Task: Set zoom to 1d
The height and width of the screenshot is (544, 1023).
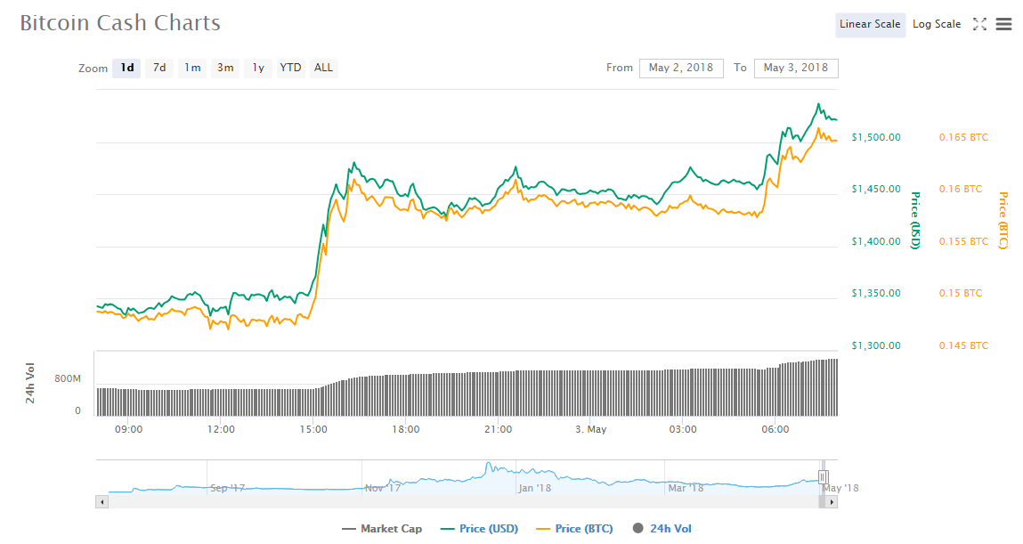Action: point(126,68)
